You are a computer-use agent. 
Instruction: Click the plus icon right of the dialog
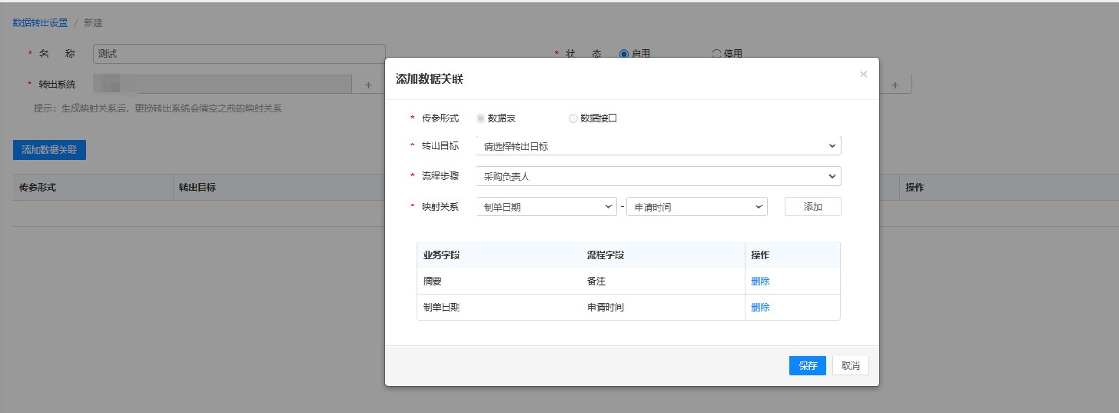click(895, 85)
